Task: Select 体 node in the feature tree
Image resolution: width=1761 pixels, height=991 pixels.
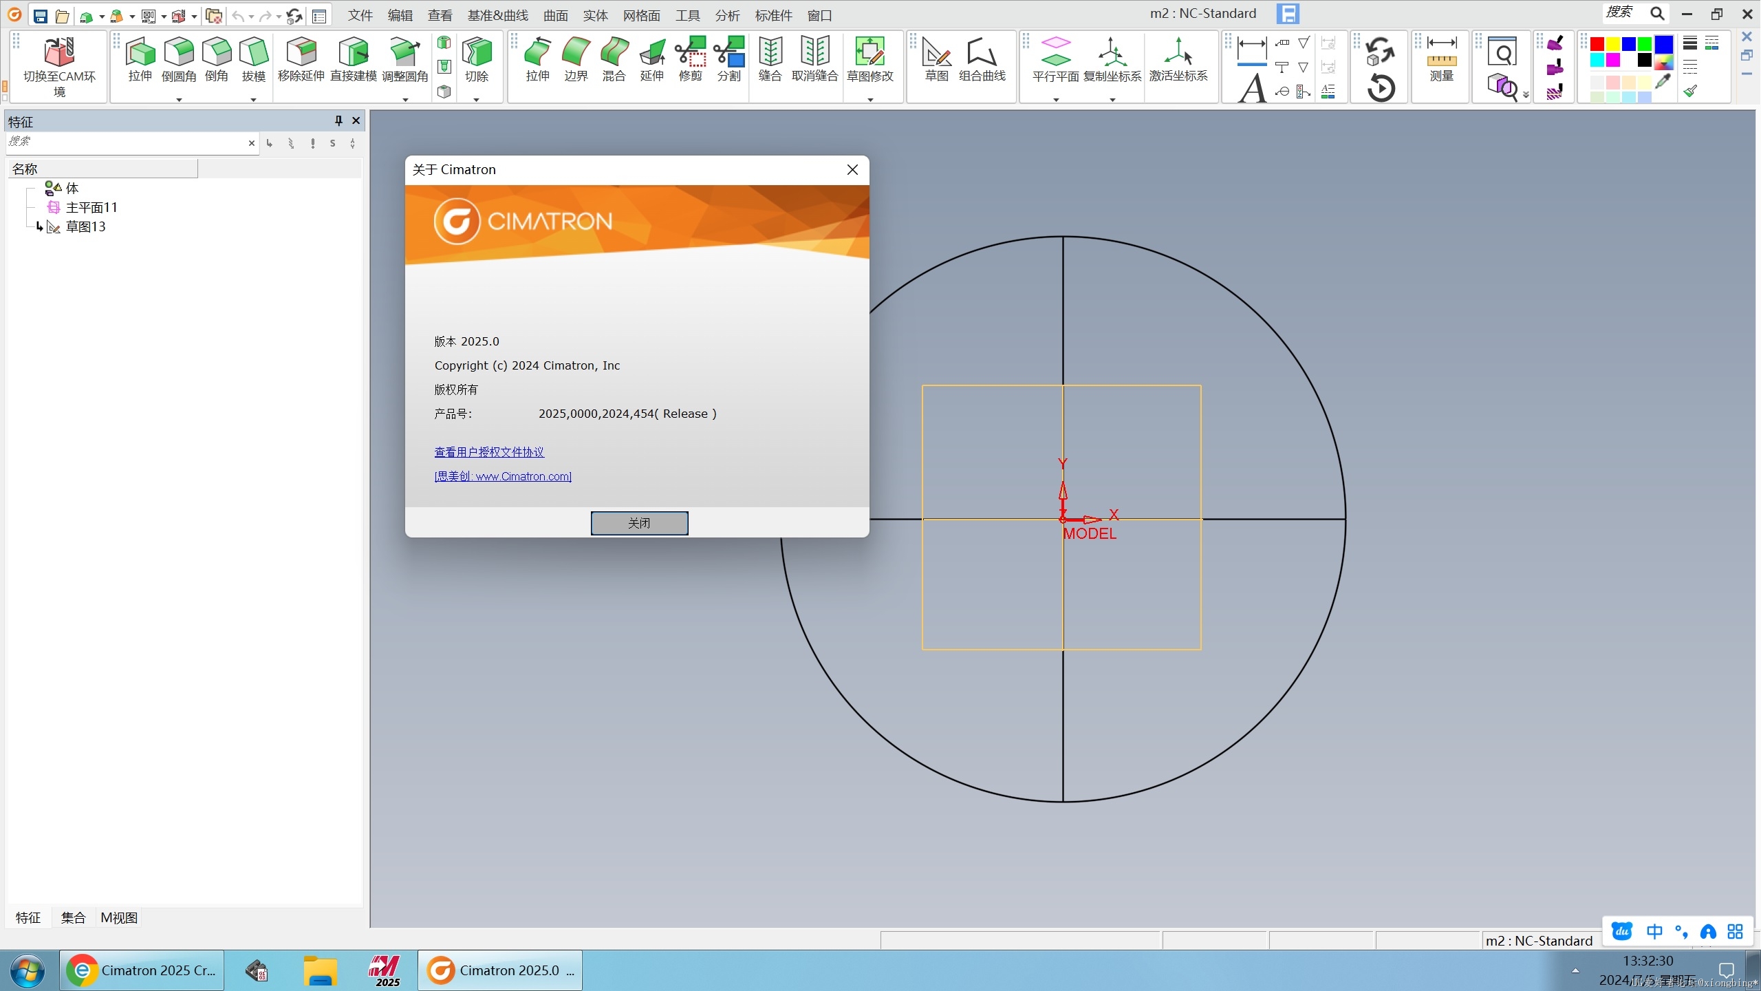Action: pos(72,188)
